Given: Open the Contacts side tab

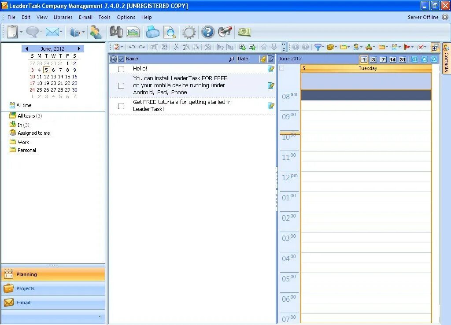Looking at the screenshot, I should [446, 59].
